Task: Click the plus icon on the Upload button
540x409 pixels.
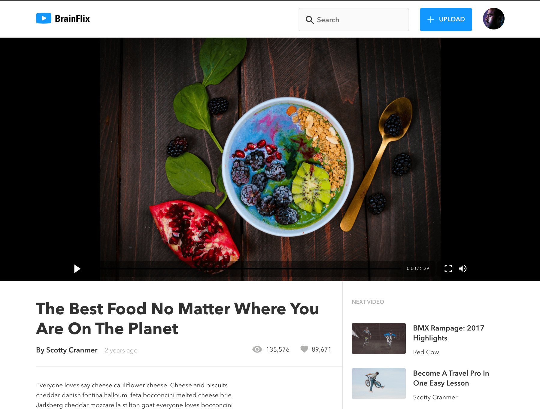Action: click(x=430, y=20)
